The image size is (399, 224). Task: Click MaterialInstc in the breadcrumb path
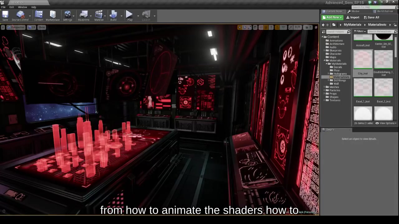tap(377, 25)
